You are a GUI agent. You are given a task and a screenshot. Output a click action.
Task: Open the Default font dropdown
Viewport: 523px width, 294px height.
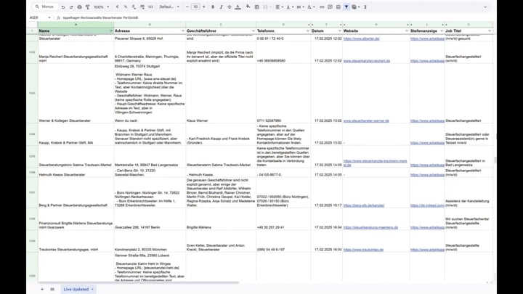click(x=169, y=7)
